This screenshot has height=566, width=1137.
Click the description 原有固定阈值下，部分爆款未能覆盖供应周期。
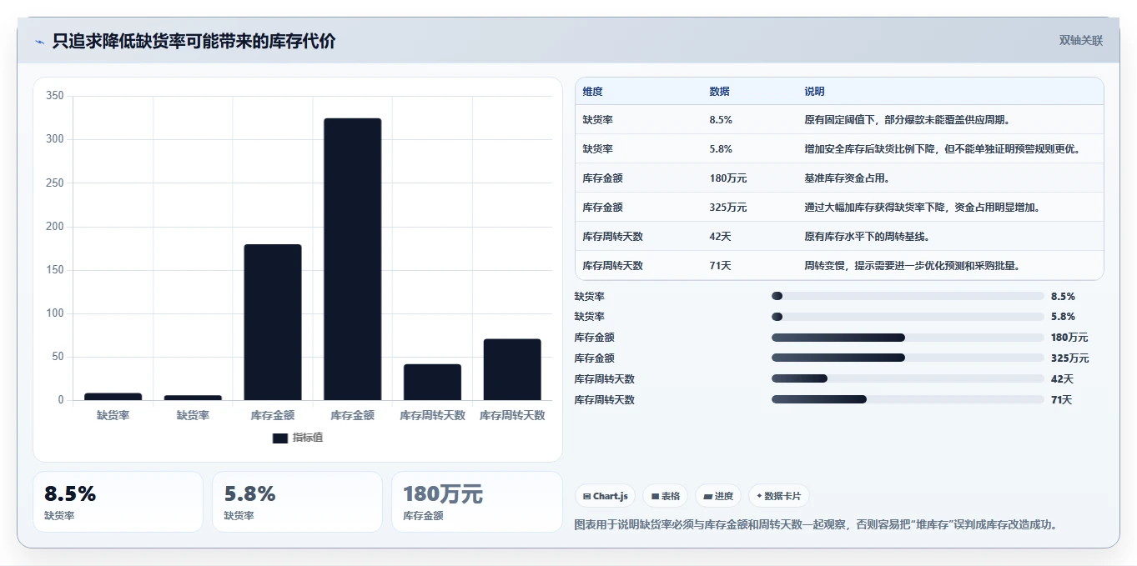908,120
